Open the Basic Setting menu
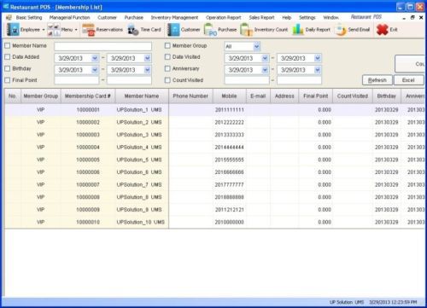The width and height of the screenshot is (427, 308). click(x=29, y=18)
